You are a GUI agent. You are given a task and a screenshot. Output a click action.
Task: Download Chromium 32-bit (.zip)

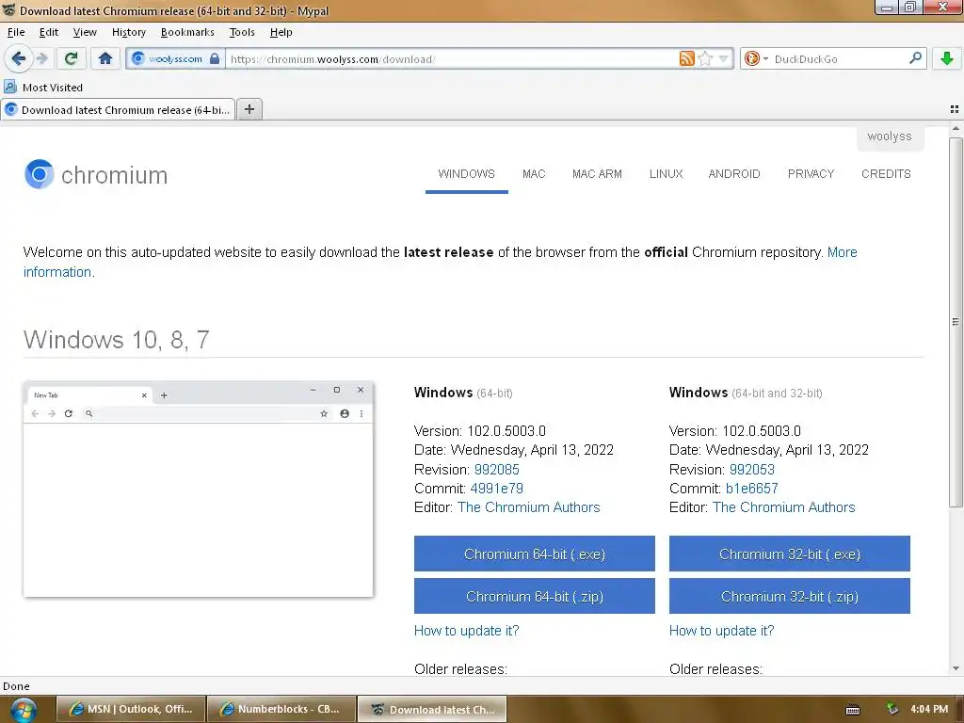(x=790, y=596)
